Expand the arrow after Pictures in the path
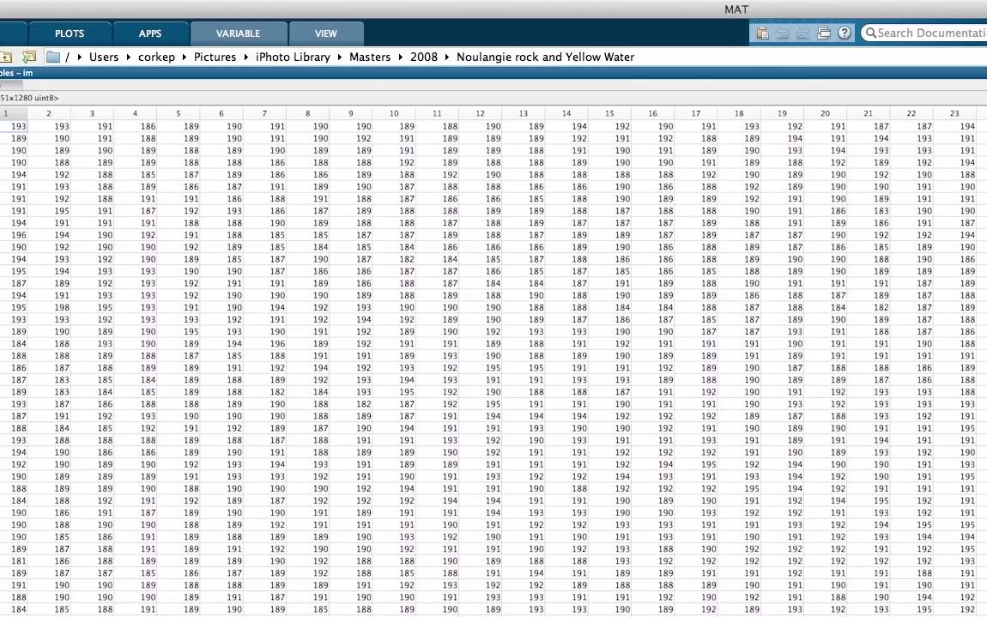This screenshot has width=987, height=617. pyautogui.click(x=246, y=57)
